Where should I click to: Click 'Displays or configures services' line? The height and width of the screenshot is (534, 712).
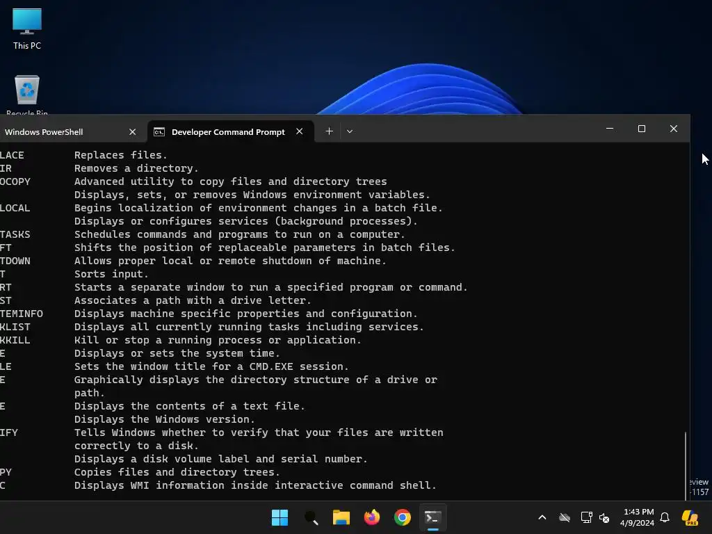[x=245, y=221]
